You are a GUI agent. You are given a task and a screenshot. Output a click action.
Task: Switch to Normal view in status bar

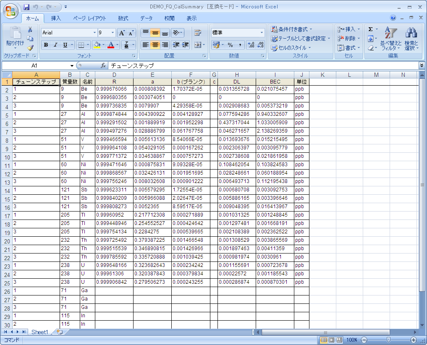click(324, 340)
